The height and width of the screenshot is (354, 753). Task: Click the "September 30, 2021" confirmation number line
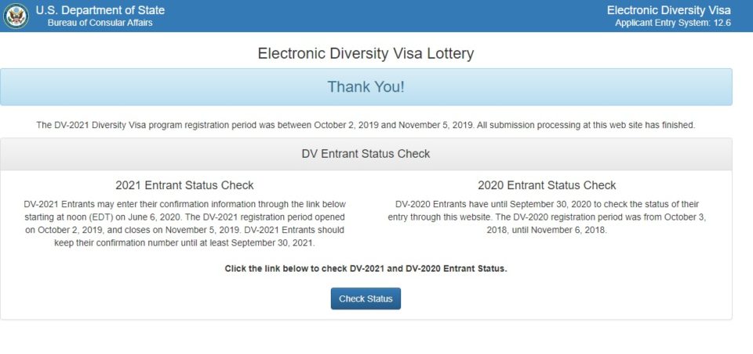[x=184, y=243]
